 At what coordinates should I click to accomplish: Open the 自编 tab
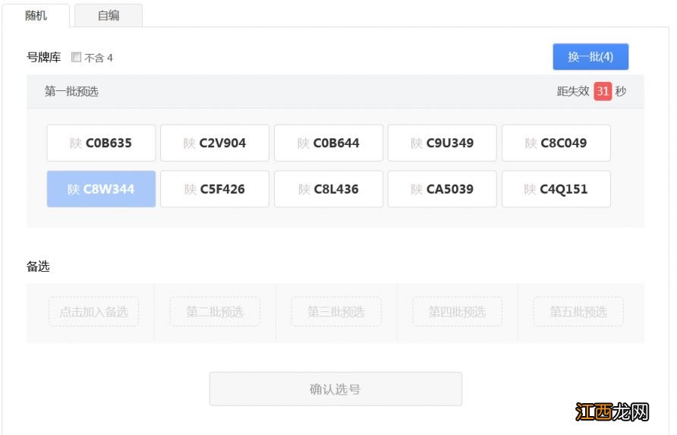click(x=108, y=15)
